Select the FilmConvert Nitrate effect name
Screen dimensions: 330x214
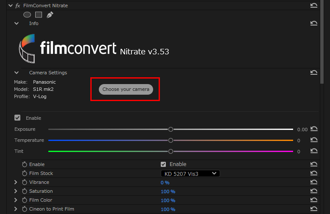(45, 6)
